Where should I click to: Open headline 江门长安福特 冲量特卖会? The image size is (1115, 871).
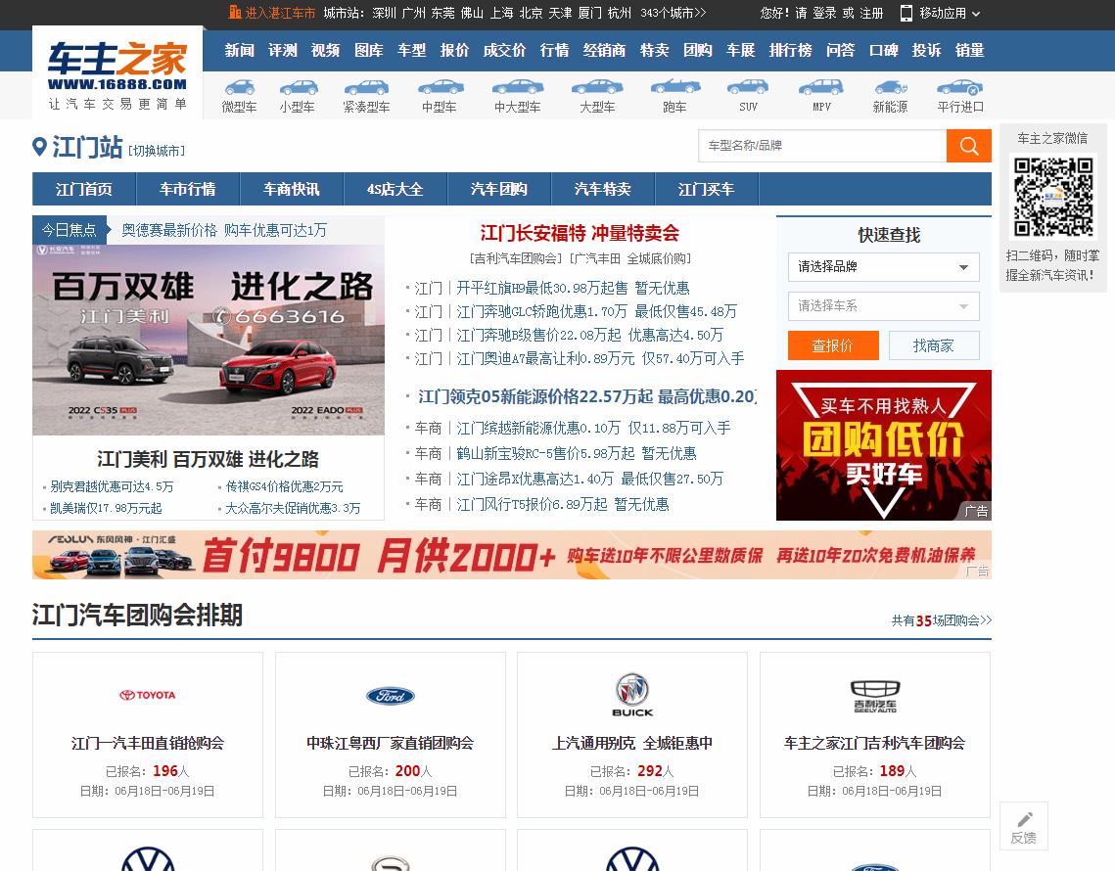[x=580, y=233]
